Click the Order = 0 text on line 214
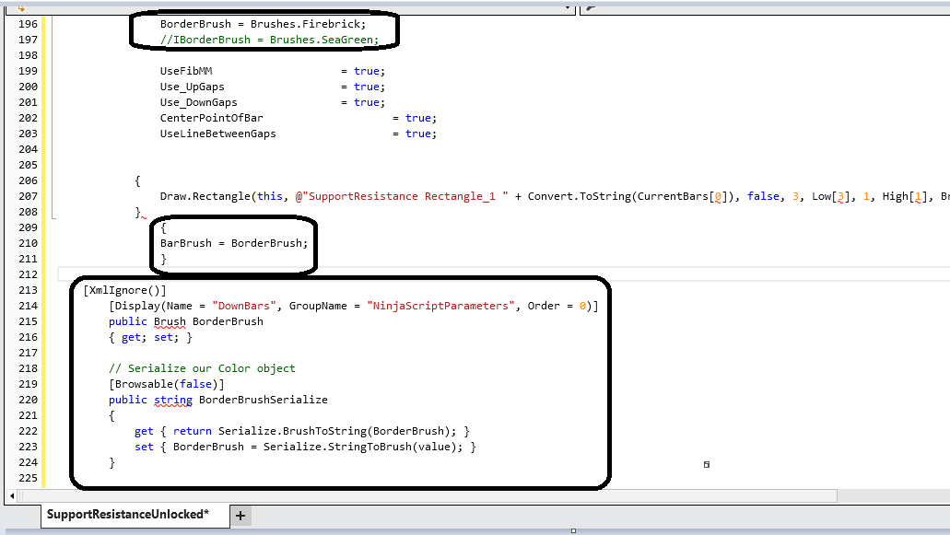Viewport: 950px width, 535px height. tap(557, 307)
